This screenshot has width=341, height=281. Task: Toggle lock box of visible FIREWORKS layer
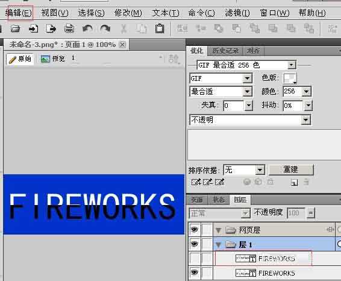[x=207, y=273]
